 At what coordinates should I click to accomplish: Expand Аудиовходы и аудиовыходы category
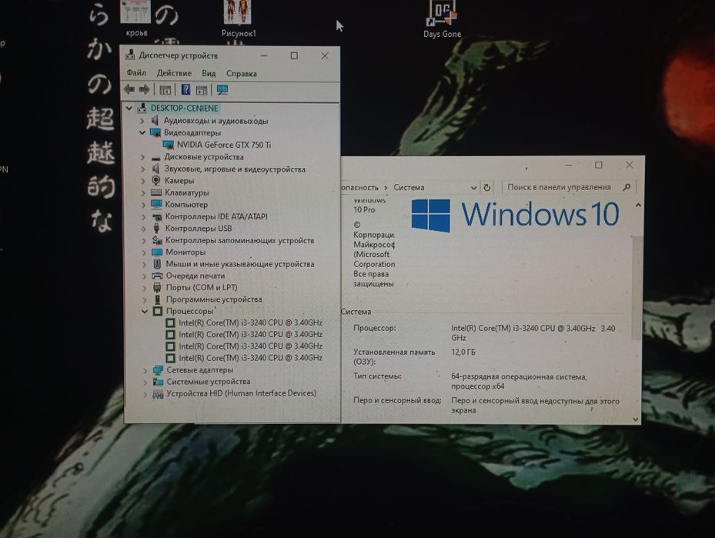[142, 121]
